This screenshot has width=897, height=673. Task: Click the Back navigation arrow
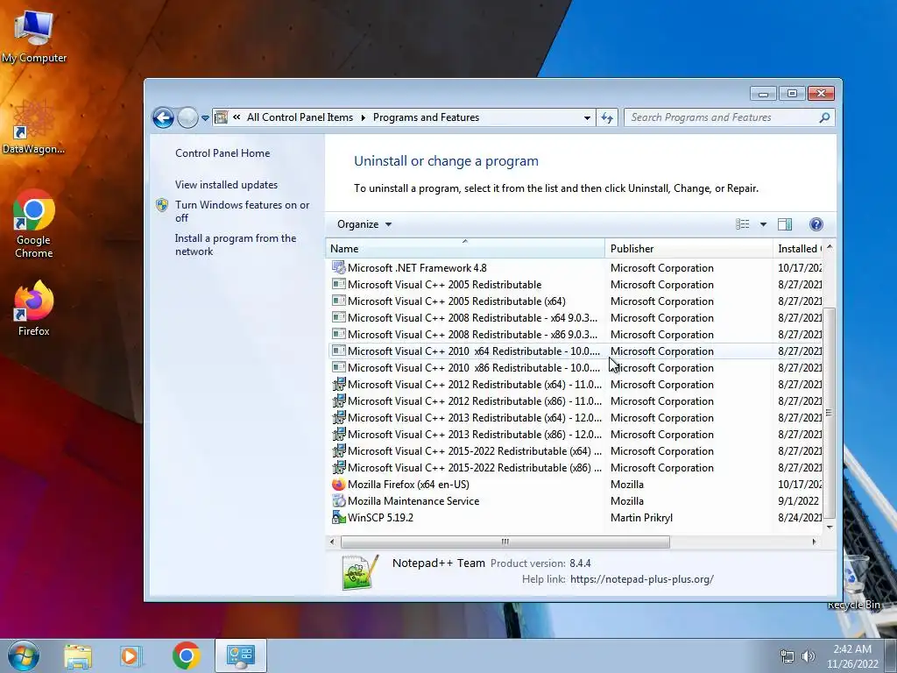(163, 118)
